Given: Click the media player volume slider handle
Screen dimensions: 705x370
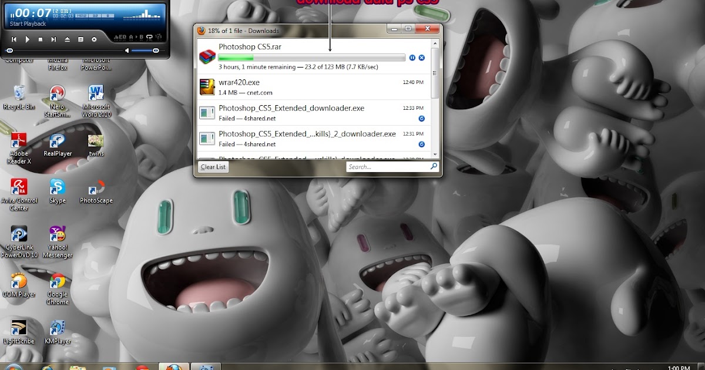Looking at the screenshot, I should [x=156, y=51].
